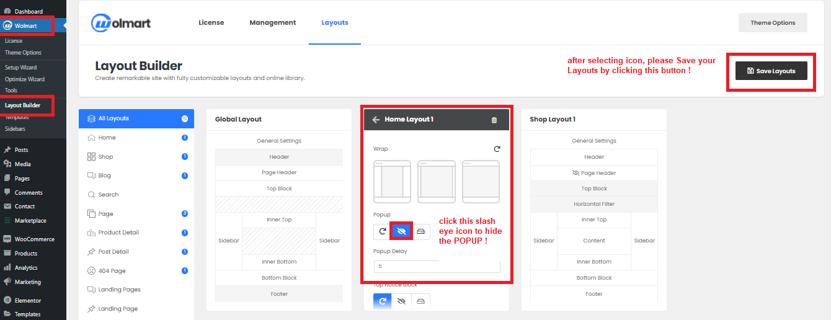Select Content block in Shop Layout 1
Viewport: 831px width, 320px height.
tap(594, 241)
